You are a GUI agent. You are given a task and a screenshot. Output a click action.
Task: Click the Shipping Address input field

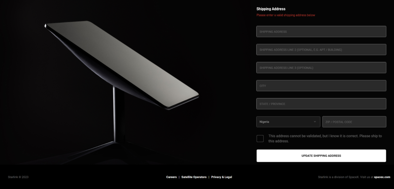coord(321,32)
